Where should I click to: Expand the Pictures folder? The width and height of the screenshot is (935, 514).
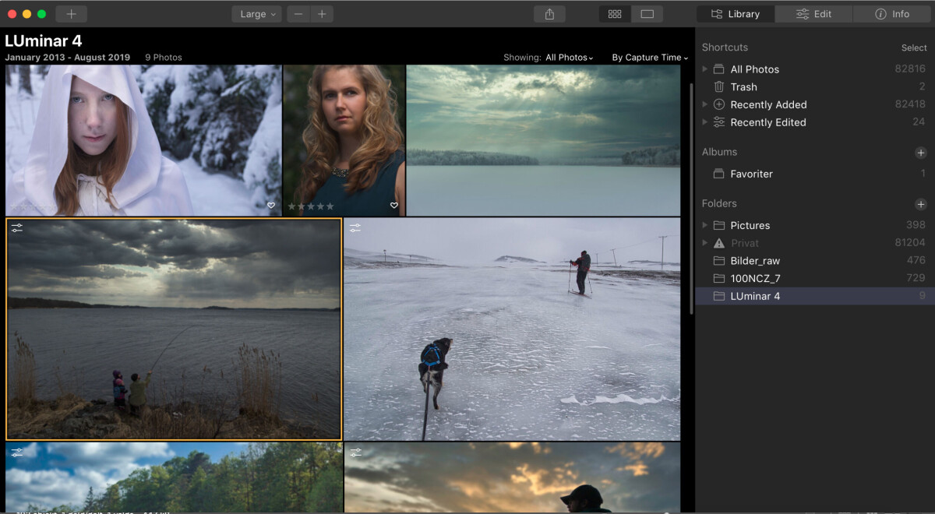click(x=705, y=225)
